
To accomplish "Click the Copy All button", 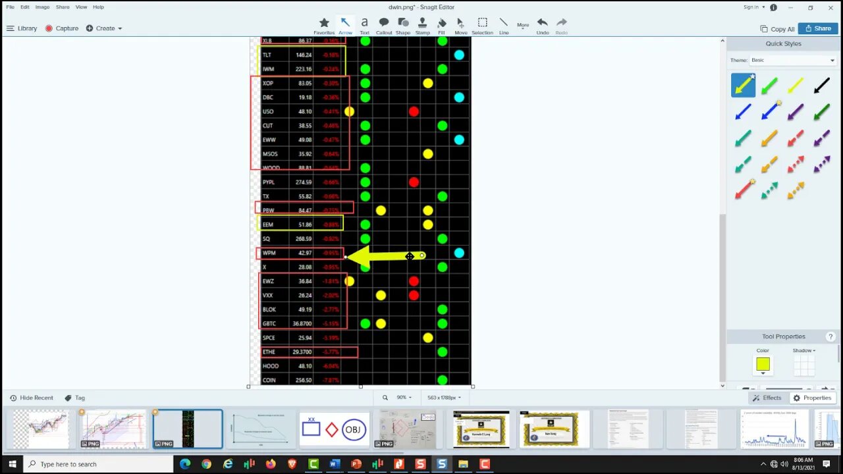I will point(777,29).
